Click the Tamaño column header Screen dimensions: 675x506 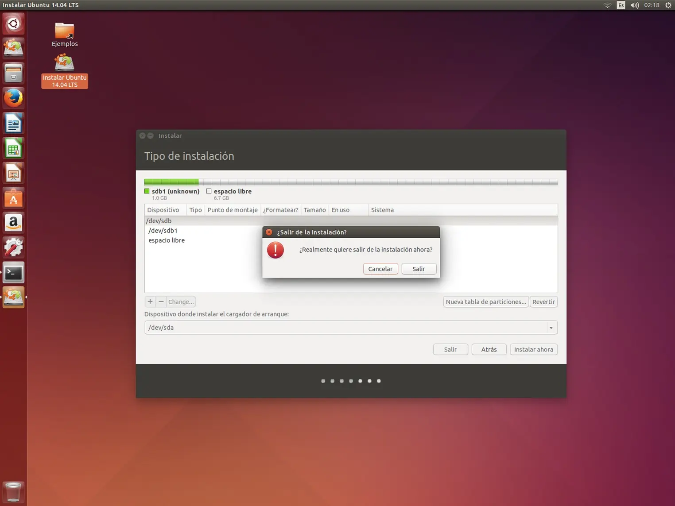tap(315, 210)
